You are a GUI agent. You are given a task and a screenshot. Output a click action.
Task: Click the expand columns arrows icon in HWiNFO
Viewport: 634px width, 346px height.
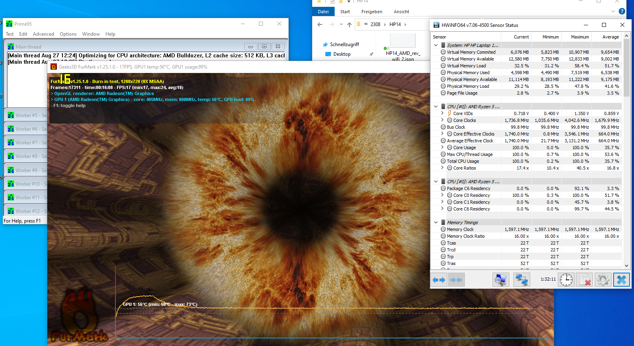coord(439,280)
